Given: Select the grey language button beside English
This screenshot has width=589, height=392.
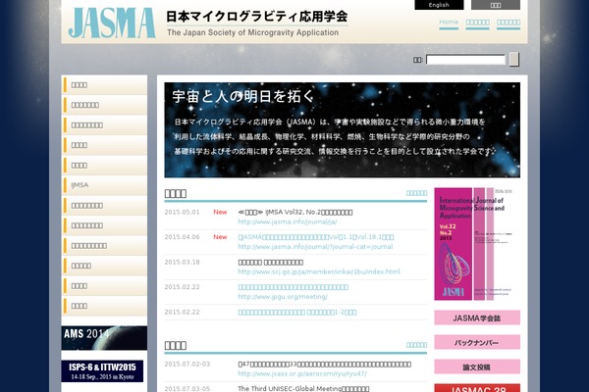Looking at the screenshot, I should [x=496, y=5].
